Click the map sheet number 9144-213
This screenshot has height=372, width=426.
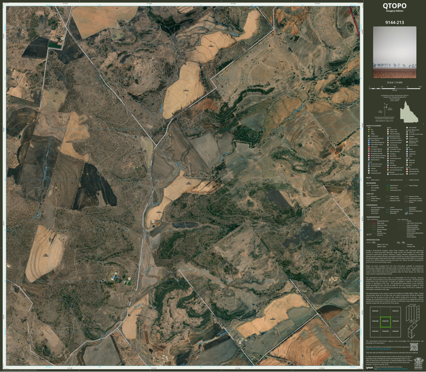[394, 23]
